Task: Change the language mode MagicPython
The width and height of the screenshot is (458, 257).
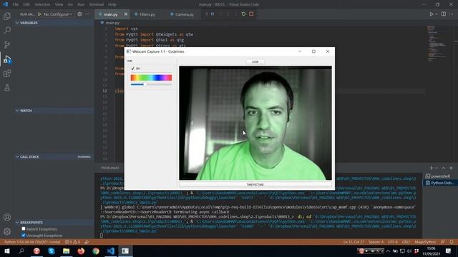Action: pyautogui.click(x=425, y=242)
